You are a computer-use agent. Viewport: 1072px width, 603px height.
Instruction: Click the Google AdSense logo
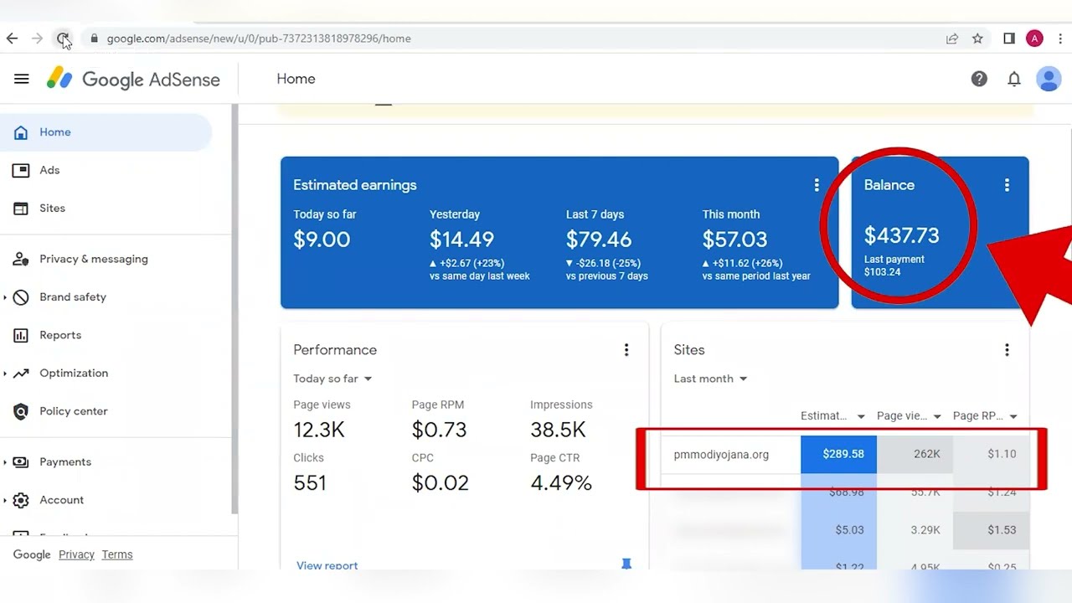tap(133, 79)
